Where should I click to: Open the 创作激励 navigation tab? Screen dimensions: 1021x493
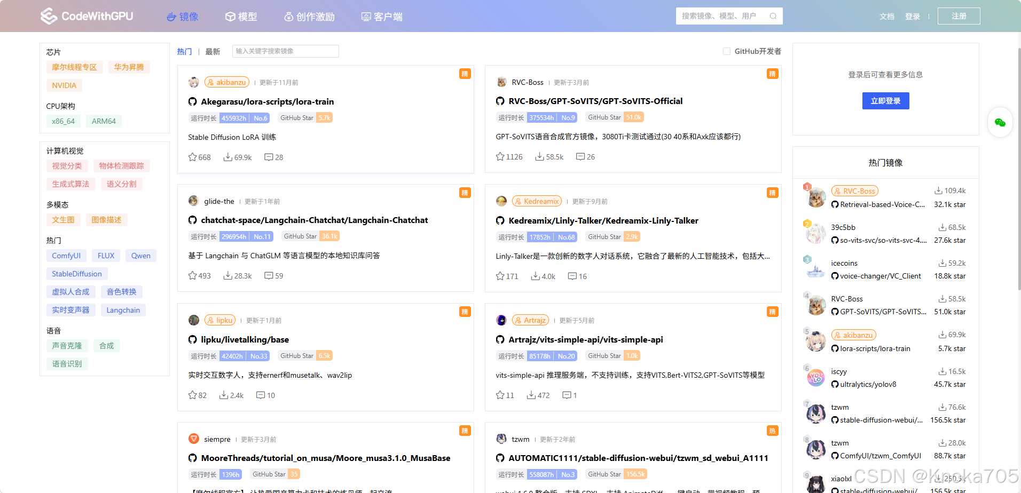(309, 17)
